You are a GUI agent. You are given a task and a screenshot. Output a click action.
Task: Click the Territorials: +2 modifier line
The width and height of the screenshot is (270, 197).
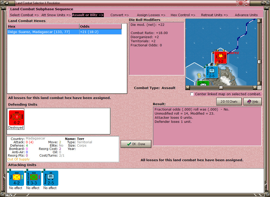(x=143, y=41)
